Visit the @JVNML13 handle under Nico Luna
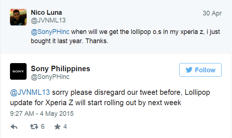The image size is (232, 138). coord(48,20)
